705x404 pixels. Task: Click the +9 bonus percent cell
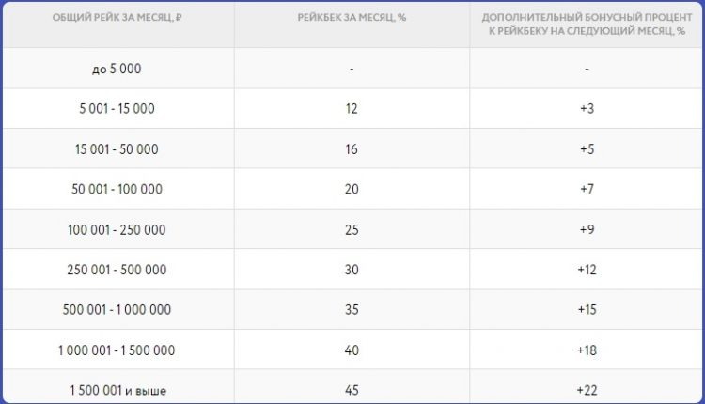(586, 229)
